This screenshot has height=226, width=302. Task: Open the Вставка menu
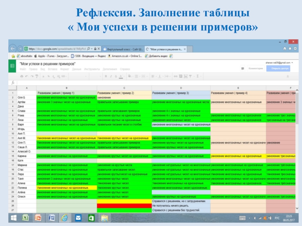tap(52, 69)
